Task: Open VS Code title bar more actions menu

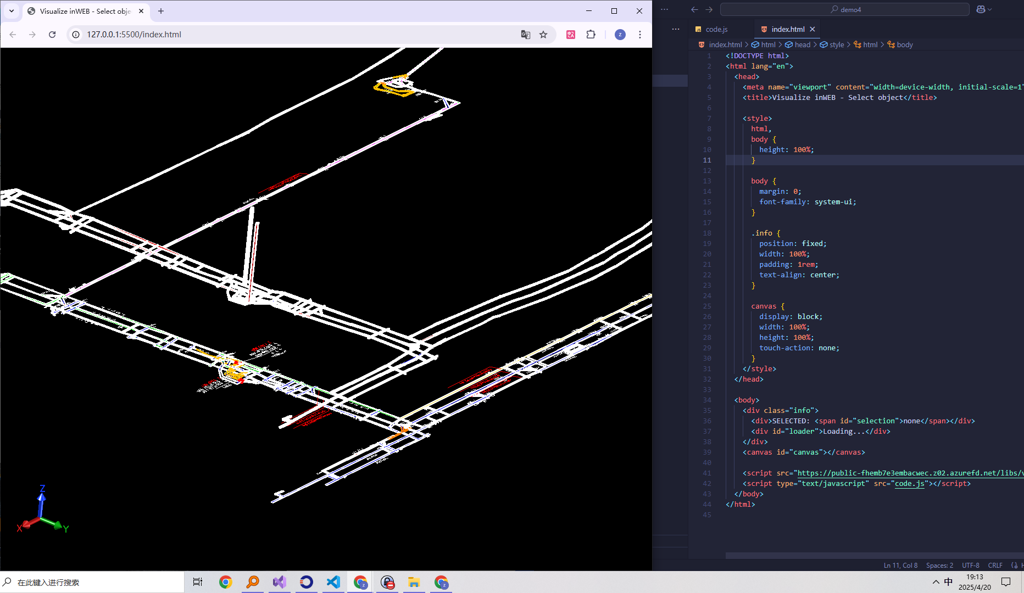Action: (x=664, y=9)
